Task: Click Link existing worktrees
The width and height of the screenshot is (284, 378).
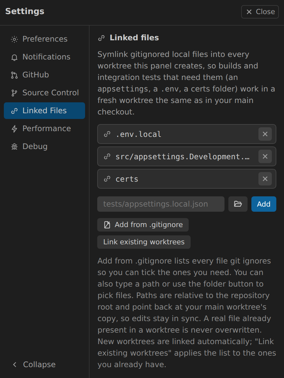Action: 144,242
